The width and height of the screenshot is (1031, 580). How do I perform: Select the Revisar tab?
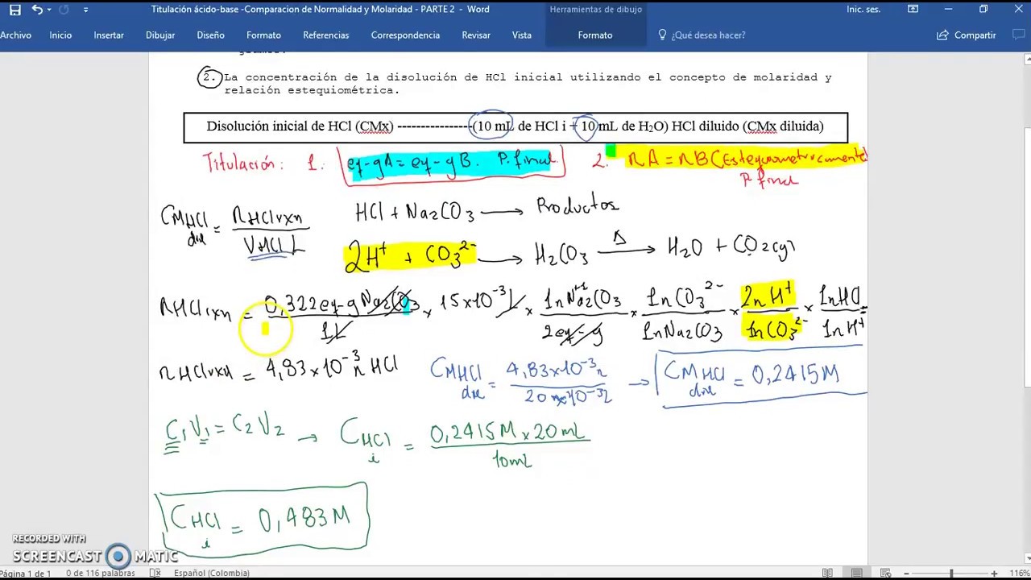pos(476,35)
